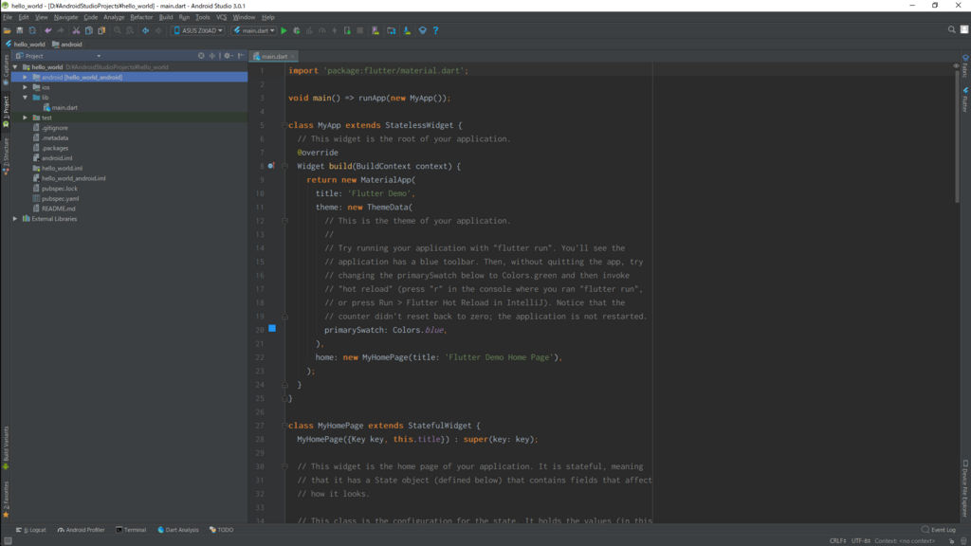Search everywhere using the top-right magnifier
971x546 pixels.
(952, 29)
